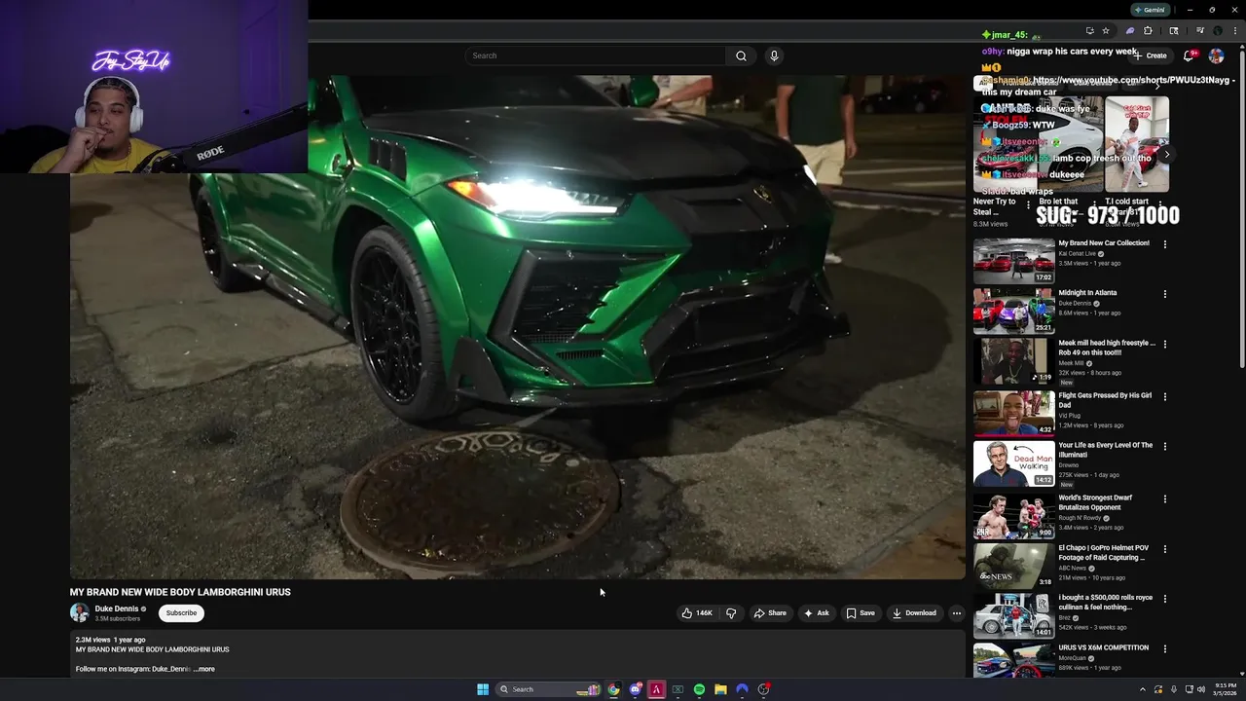This screenshot has width=1246, height=701.
Task: Open taskbar volume control
Action: pyautogui.click(x=1201, y=689)
